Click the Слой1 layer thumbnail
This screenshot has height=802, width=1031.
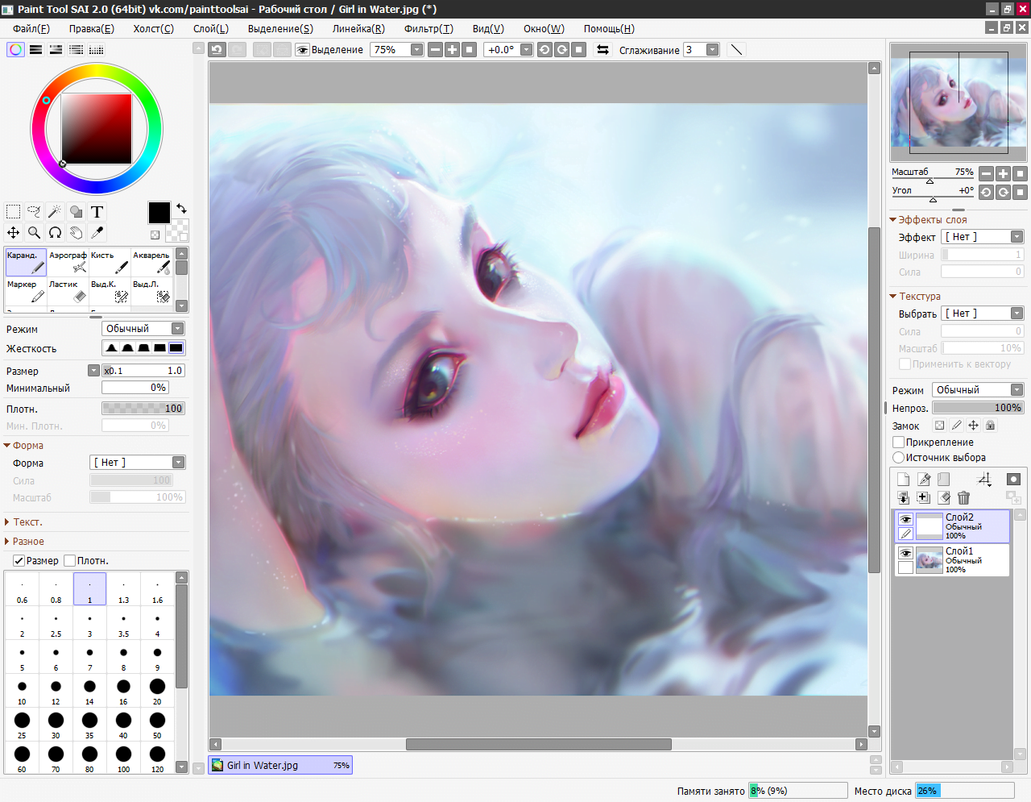[928, 559]
